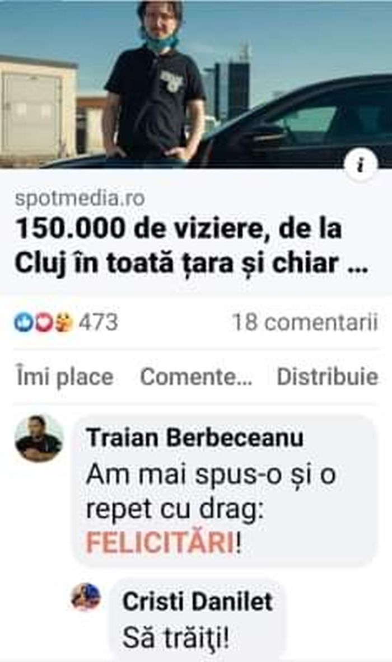
Task: Click the Cluj în toată țara headline line
Action: (x=192, y=264)
